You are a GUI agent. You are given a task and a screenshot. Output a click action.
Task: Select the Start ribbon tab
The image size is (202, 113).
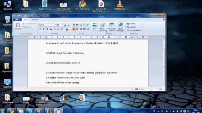click(x=26, y=20)
